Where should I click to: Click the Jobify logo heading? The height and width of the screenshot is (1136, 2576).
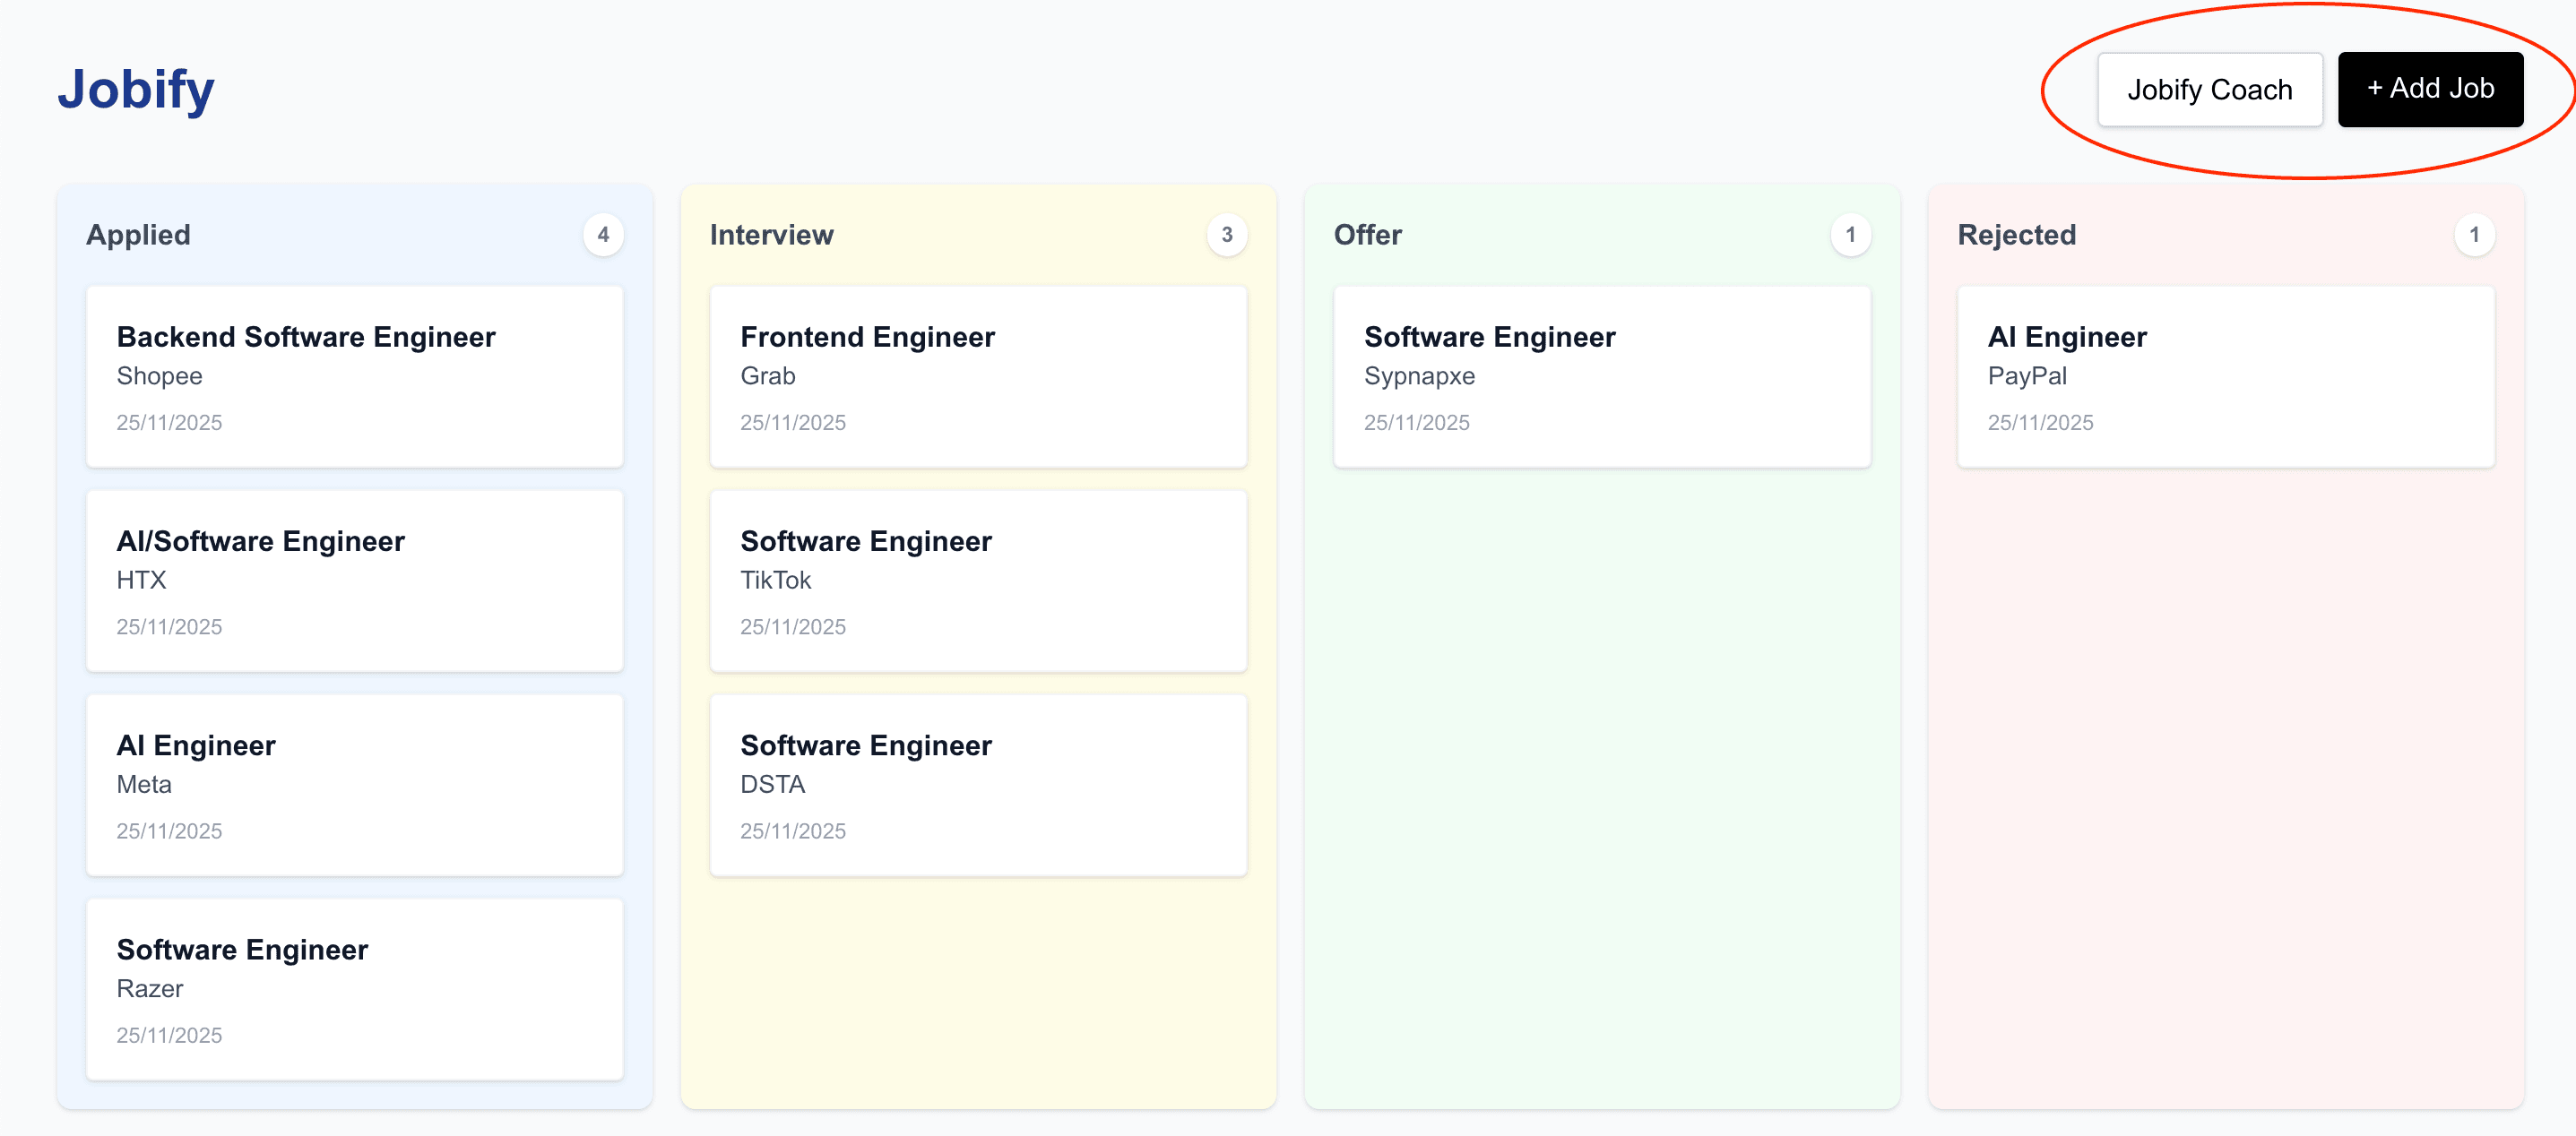pyautogui.click(x=135, y=88)
